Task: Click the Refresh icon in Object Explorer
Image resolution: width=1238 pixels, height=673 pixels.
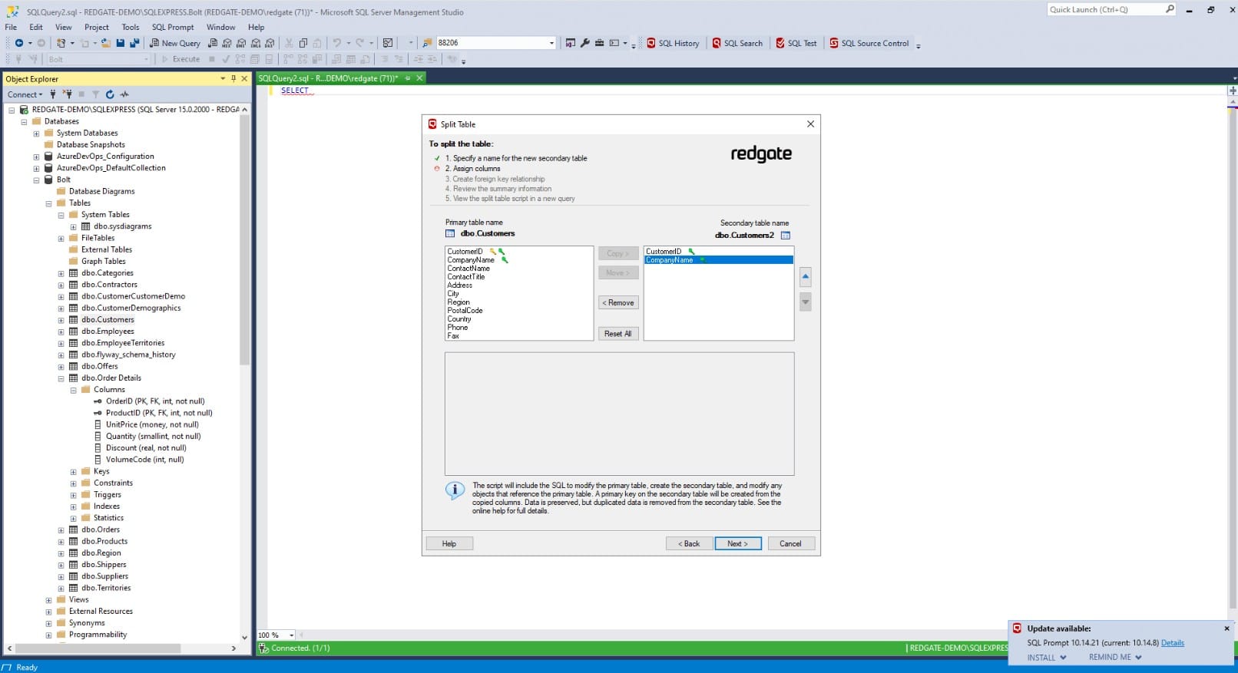Action: (x=110, y=94)
